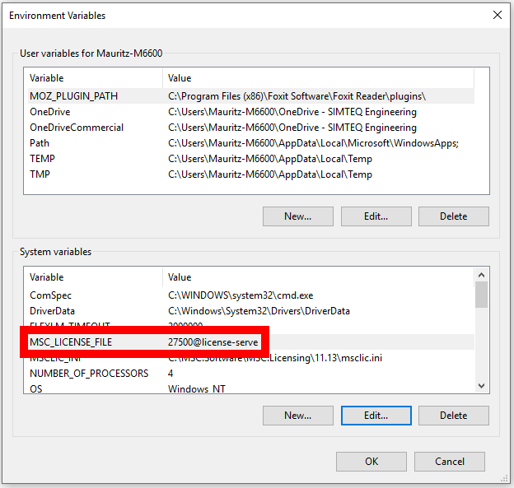Select the OneDrive user variable row
The width and height of the screenshot is (514, 488).
[49, 112]
